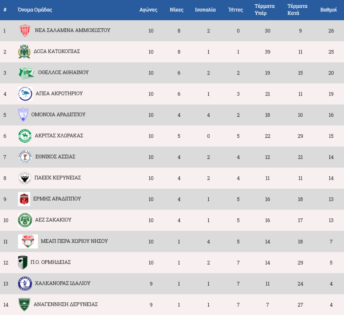Click the ΜΕΑΠ Πέρα Χωρίου Νήσου logo
The image size is (344, 315).
point(28,241)
